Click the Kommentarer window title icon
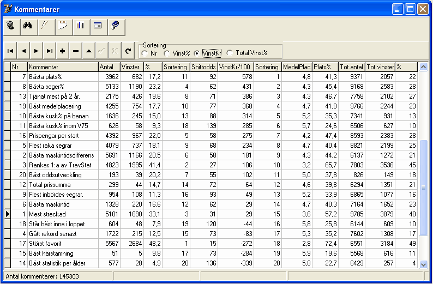This screenshot has height=284, width=433. (x=8, y=9)
